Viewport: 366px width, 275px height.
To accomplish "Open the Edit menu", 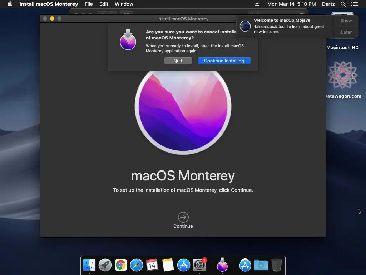I will [x=104, y=4].
